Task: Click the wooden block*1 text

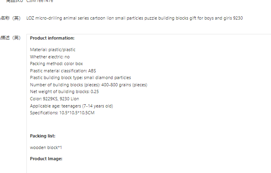Action: click(x=46, y=147)
